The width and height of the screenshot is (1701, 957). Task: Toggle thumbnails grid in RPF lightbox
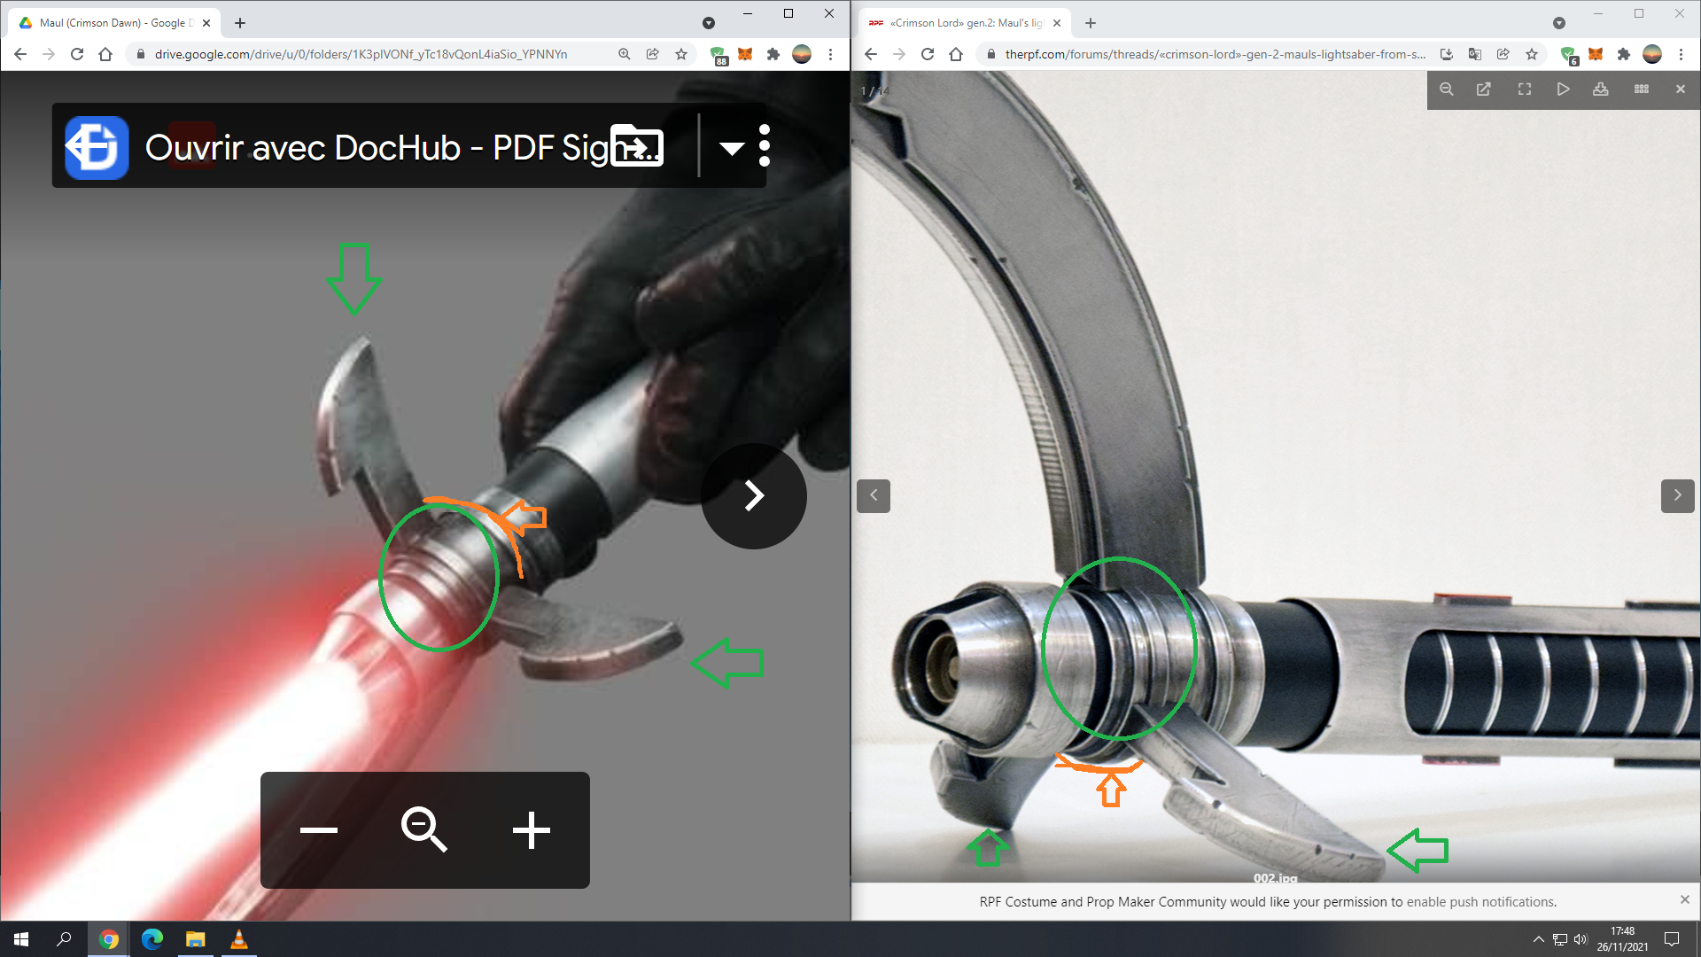tap(1642, 89)
